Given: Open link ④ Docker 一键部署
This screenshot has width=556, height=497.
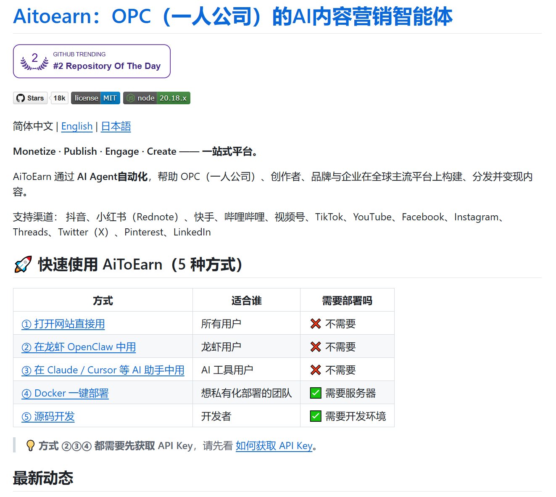Looking at the screenshot, I should click(x=65, y=393).
